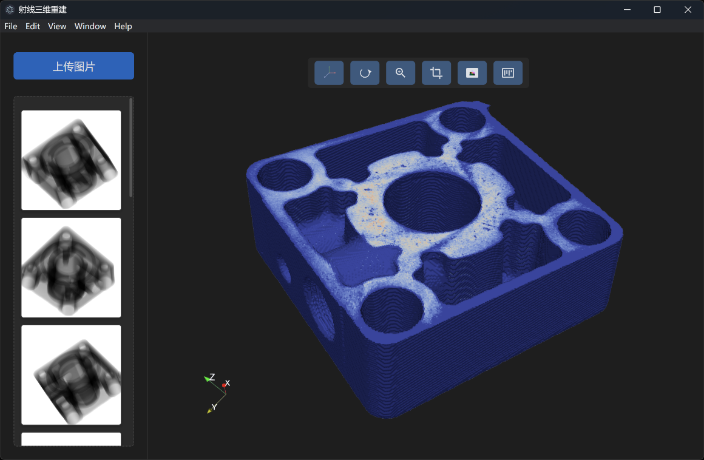Select the first X-ray thumbnail
This screenshot has width=704, height=460.
[71, 160]
